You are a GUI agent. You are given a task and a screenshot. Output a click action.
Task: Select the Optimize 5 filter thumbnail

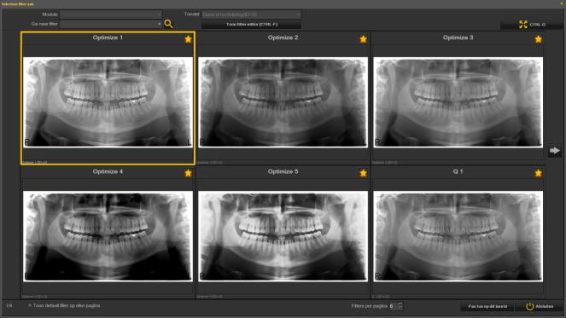tap(283, 236)
